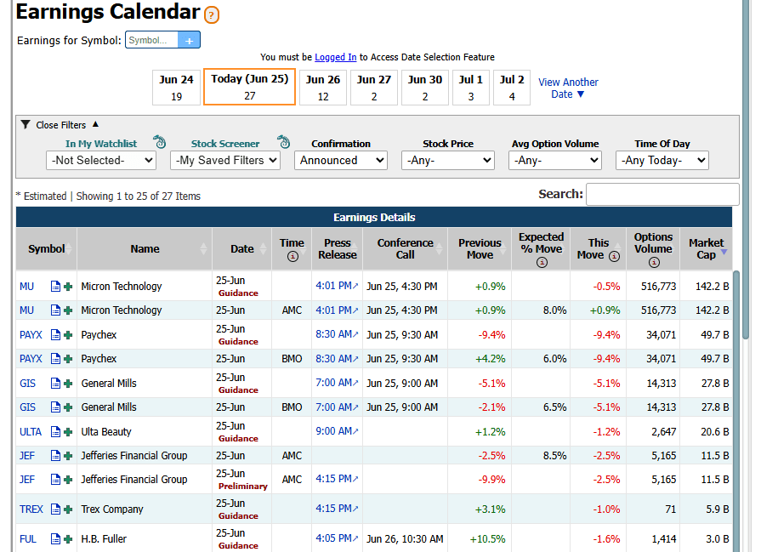Viewport: 761px width, 552px height.
Task: Open Ulta Beauty 9:00 AM press release
Action: click(x=337, y=431)
